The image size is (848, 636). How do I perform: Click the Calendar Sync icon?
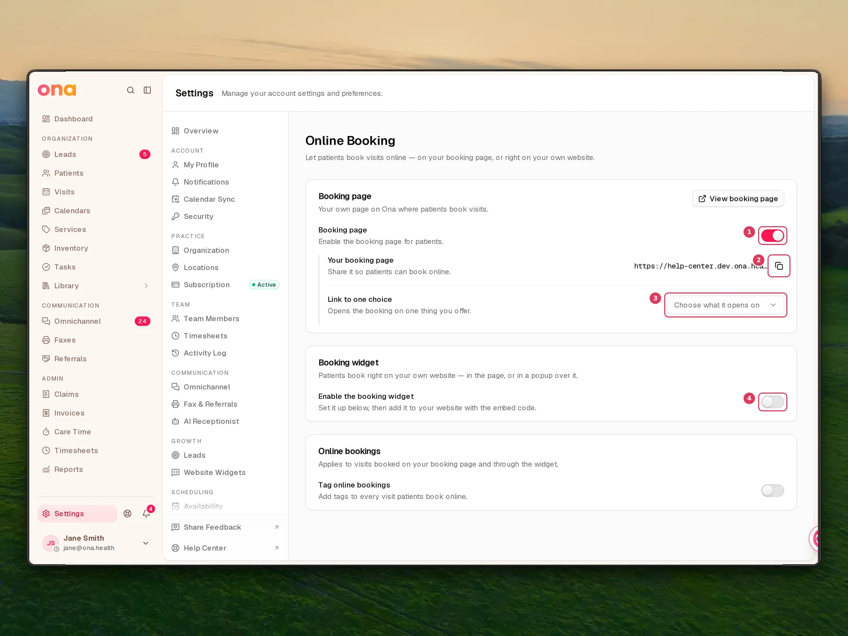coord(175,199)
